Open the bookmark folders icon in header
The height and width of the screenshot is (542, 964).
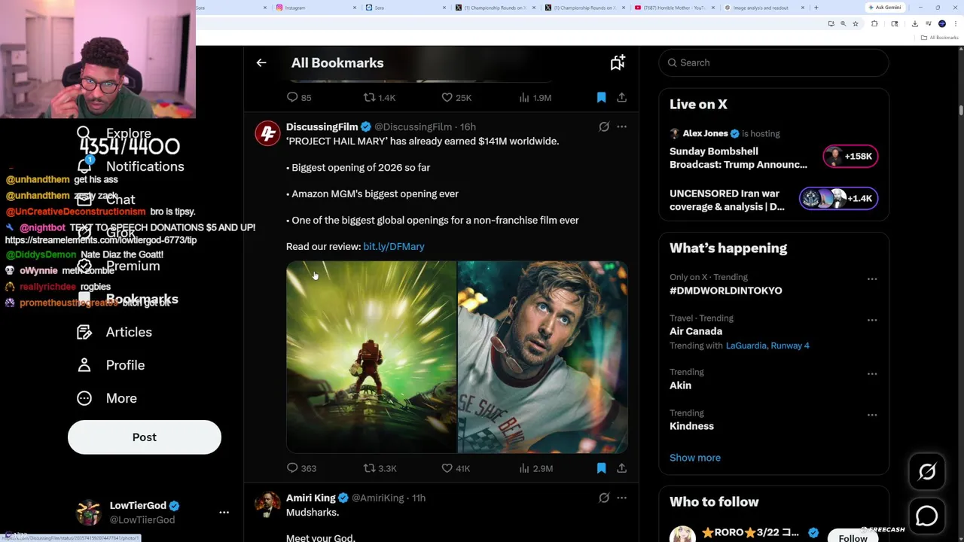click(x=618, y=63)
